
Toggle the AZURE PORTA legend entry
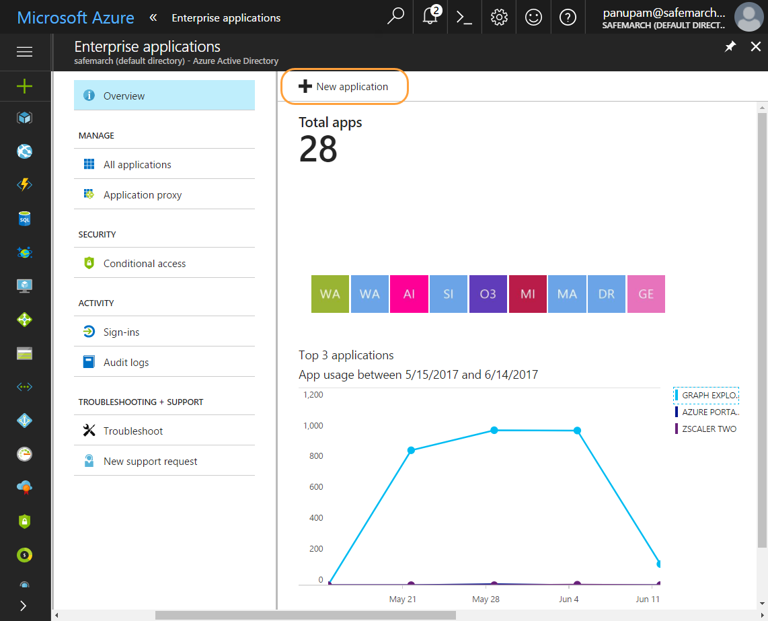pyautogui.click(x=705, y=412)
